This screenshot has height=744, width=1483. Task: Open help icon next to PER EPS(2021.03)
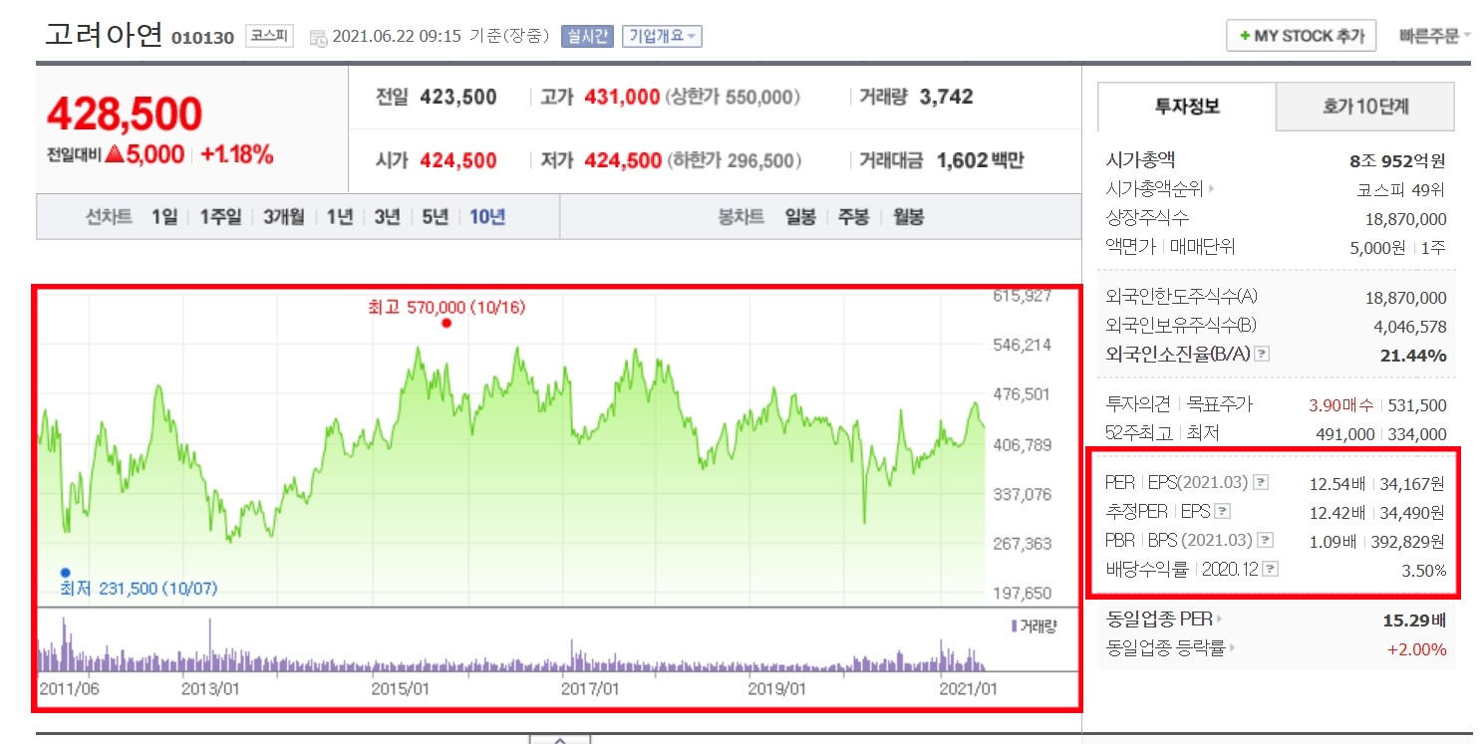pyautogui.click(x=1261, y=483)
